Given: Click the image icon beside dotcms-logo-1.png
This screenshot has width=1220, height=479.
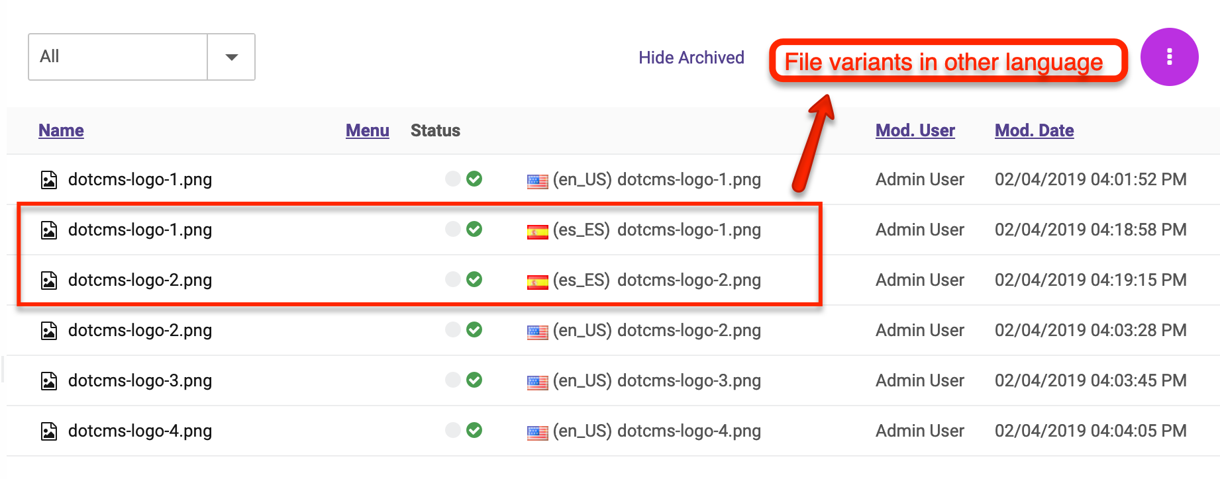Looking at the screenshot, I should click(49, 179).
